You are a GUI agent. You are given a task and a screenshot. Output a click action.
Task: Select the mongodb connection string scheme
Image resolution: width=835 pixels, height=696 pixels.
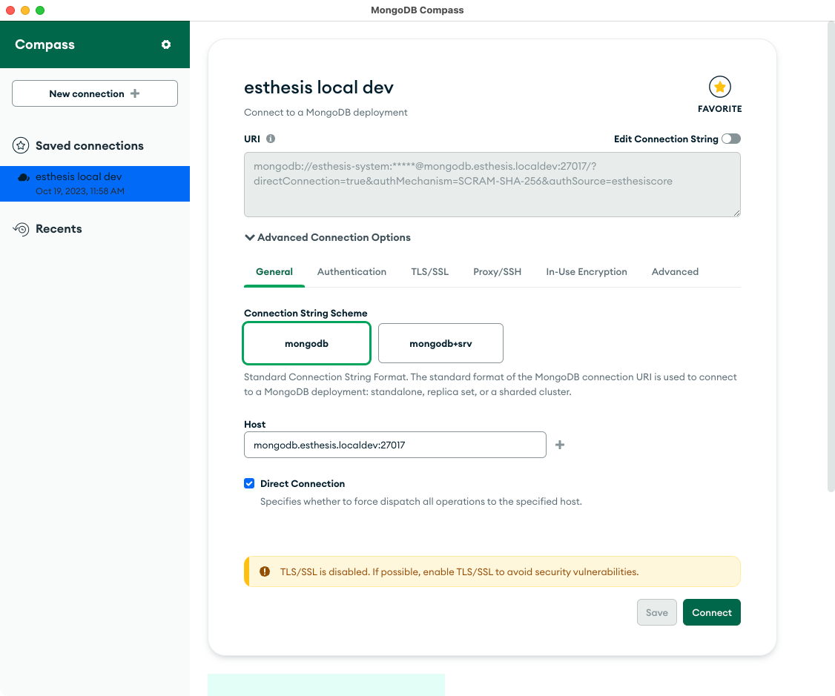pyautogui.click(x=306, y=343)
